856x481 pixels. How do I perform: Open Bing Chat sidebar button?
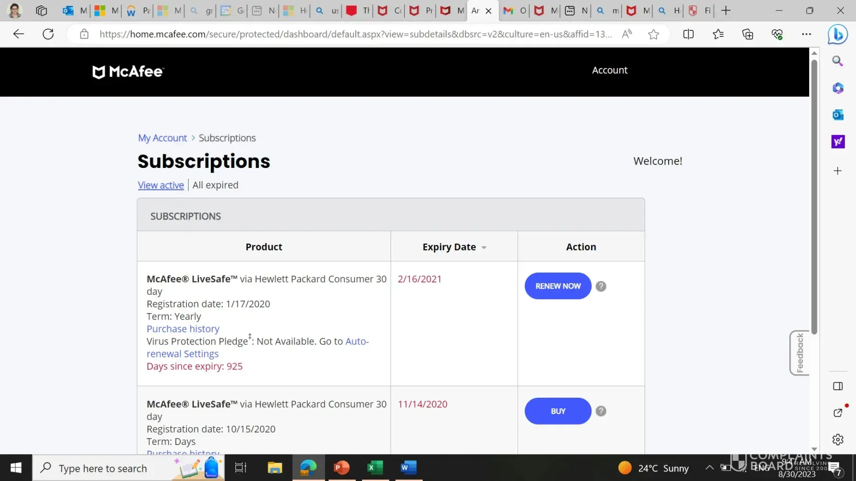tap(838, 34)
